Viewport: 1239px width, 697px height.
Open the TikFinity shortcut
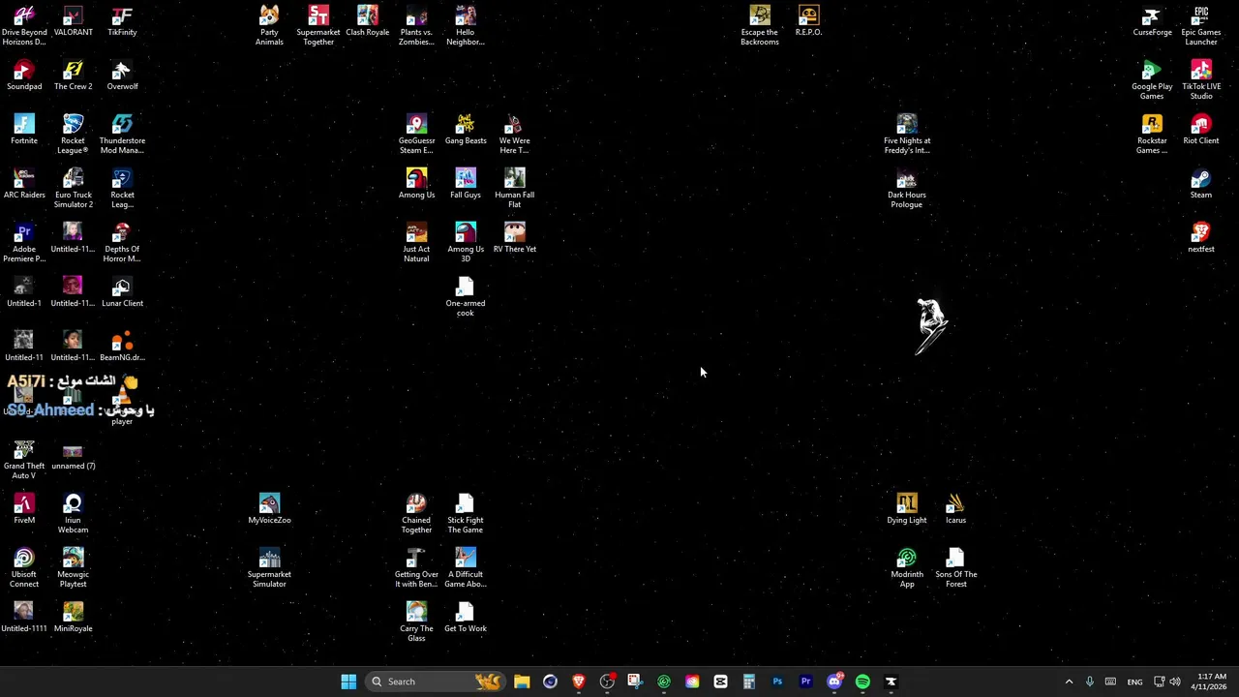click(x=122, y=22)
